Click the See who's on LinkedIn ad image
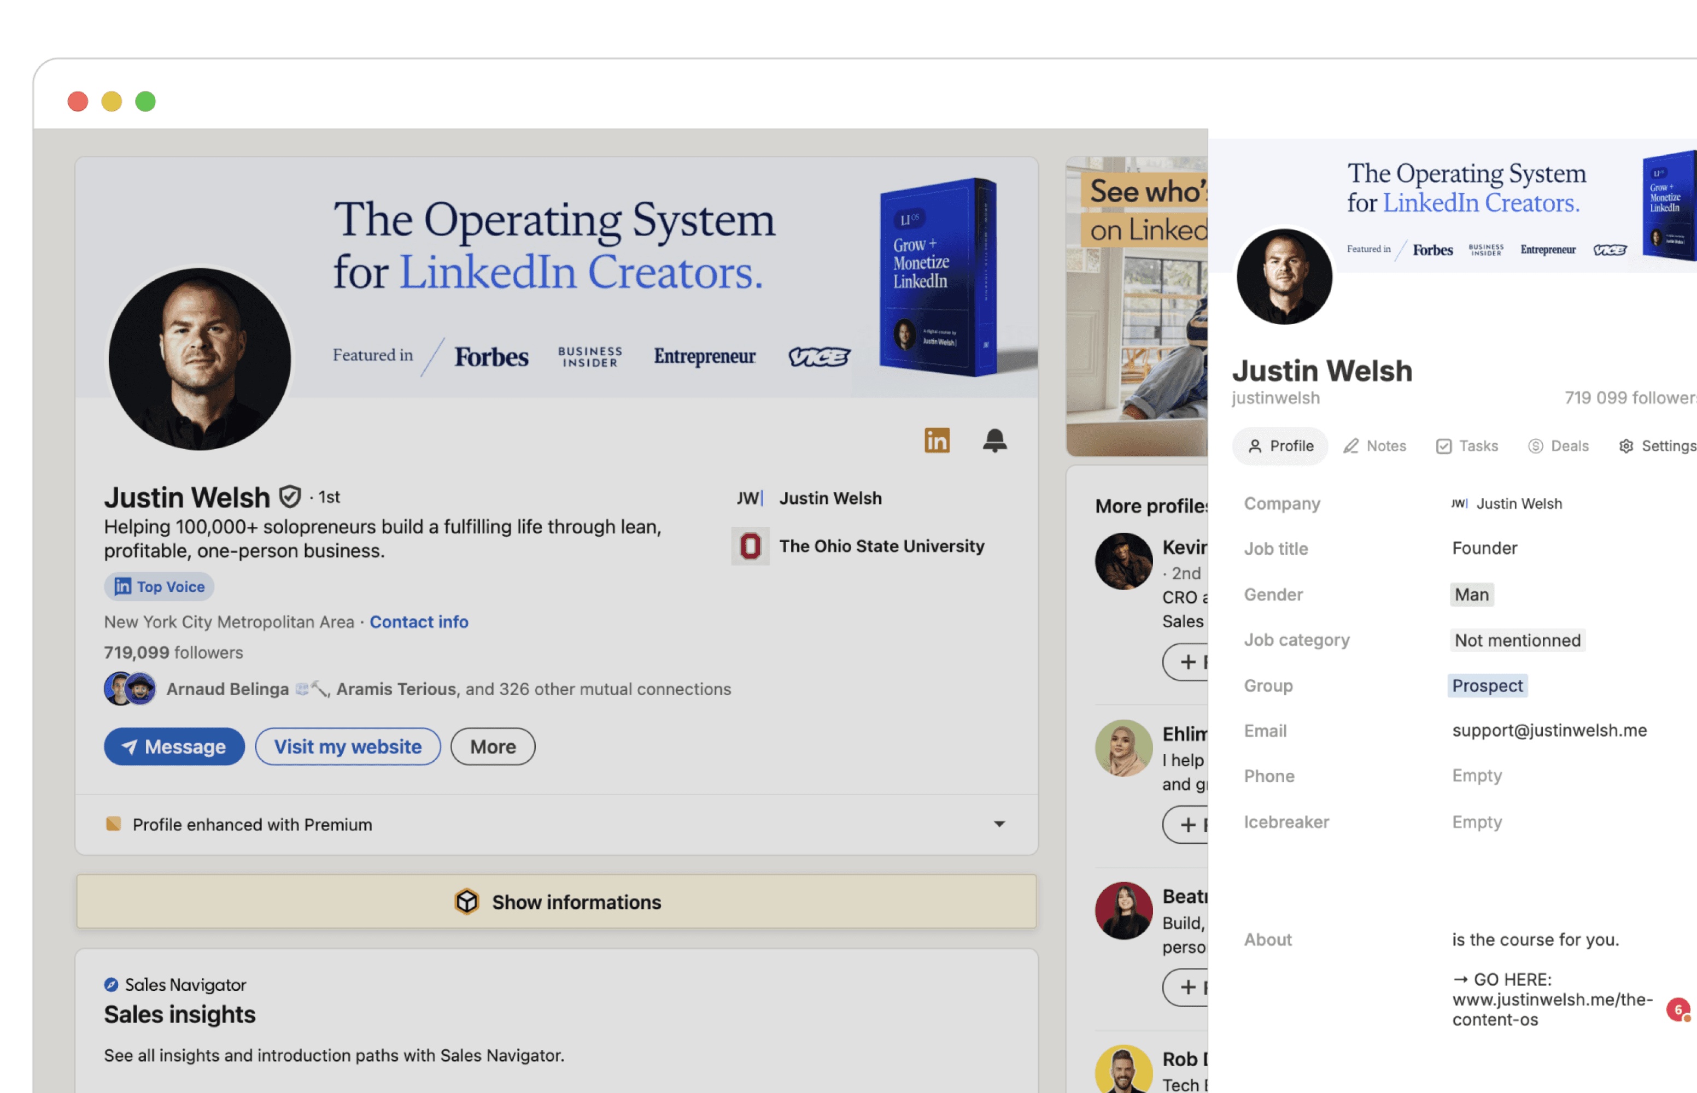 pos(1137,307)
